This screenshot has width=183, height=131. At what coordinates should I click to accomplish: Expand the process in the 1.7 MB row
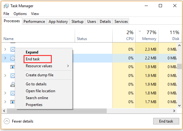(x=5, y=102)
